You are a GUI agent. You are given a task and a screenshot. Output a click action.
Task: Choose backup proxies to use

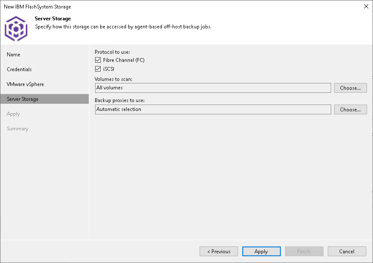350,110
